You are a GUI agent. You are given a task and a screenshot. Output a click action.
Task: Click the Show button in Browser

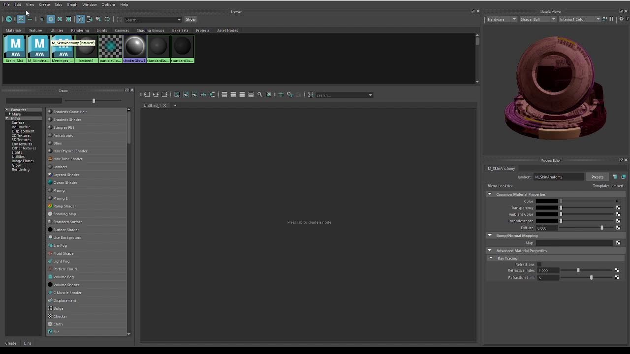[191, 19]
